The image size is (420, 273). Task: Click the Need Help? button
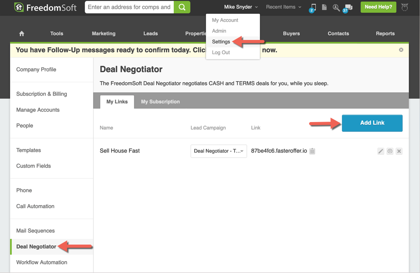378,7
